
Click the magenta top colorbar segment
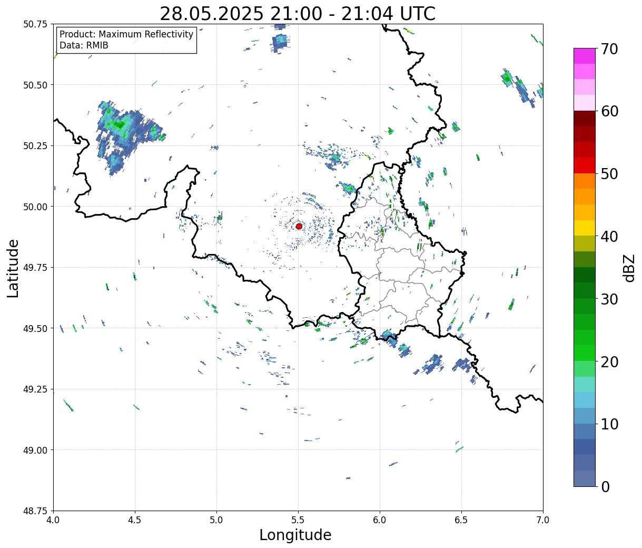coord(585,56)
